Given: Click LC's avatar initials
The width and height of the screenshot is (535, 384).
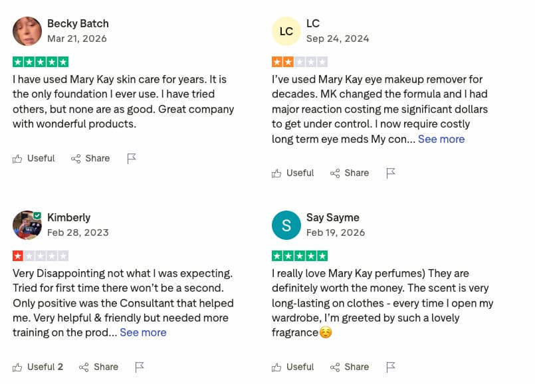Looking at the screenshot, I should click(x=286, y=31).
